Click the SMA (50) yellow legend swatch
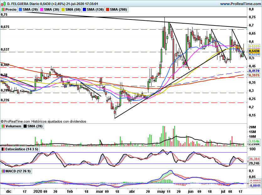 63,9
